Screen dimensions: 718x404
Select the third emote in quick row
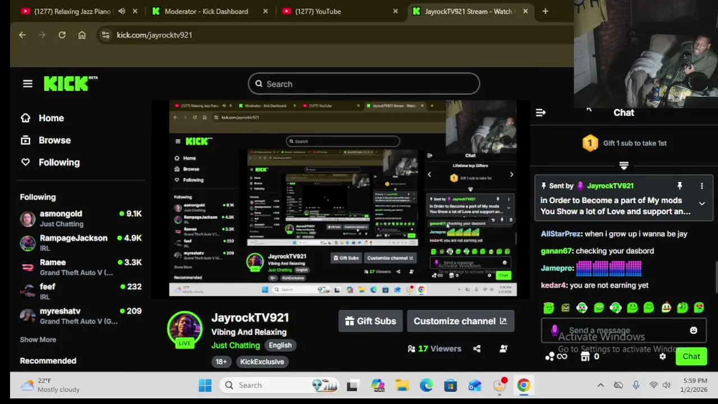582,307
